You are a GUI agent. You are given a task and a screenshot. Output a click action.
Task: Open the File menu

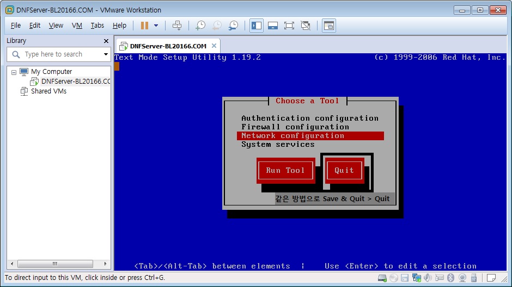(x=15, y=26)
